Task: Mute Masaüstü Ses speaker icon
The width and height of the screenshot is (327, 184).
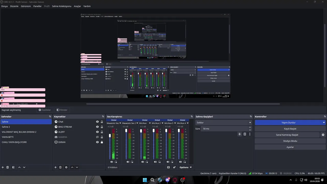Action: 112,162
